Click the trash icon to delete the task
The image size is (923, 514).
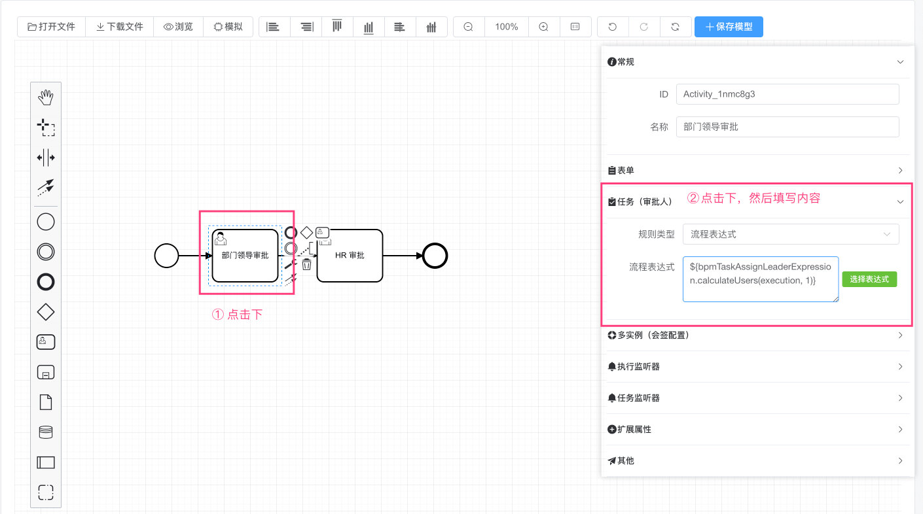click(306, 264)
